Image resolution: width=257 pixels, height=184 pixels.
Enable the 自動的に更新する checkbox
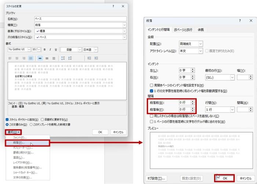tap(42, 120)
